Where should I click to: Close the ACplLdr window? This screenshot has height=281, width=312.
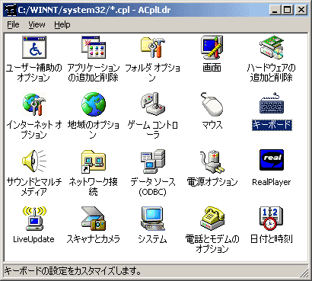coord(301,10)
